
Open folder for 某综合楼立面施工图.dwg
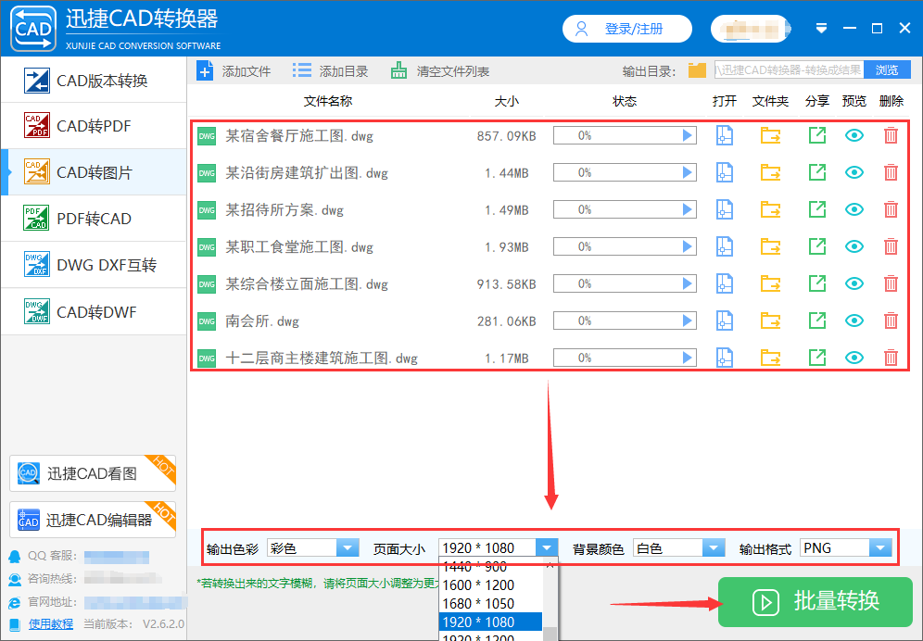tap(770, 283)
